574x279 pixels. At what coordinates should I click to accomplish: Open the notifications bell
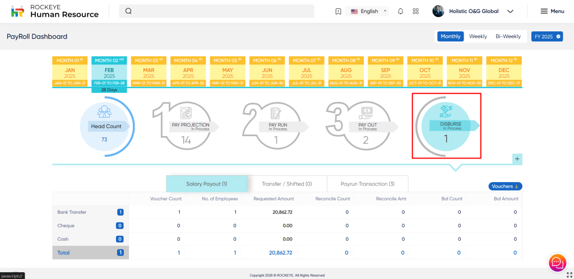click(x=400, y=11)
